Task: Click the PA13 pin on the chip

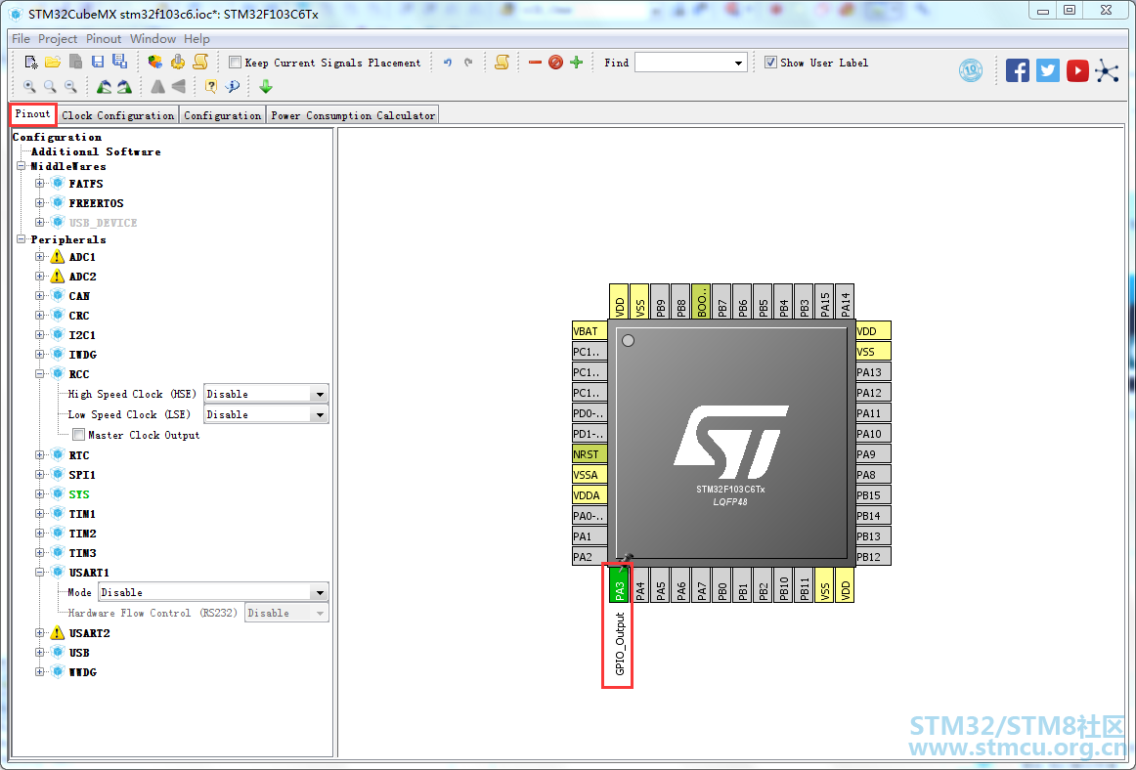Action: [x=873, y=372]
